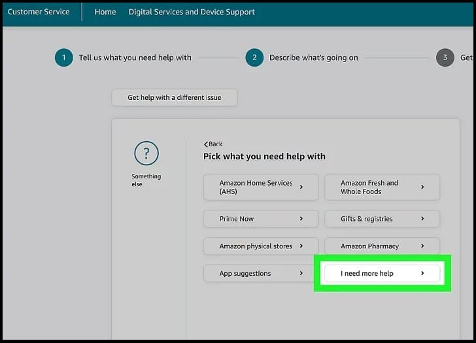Select step 3 circle icon
Screen dimensions: 476x343
[x=445, y=57]
